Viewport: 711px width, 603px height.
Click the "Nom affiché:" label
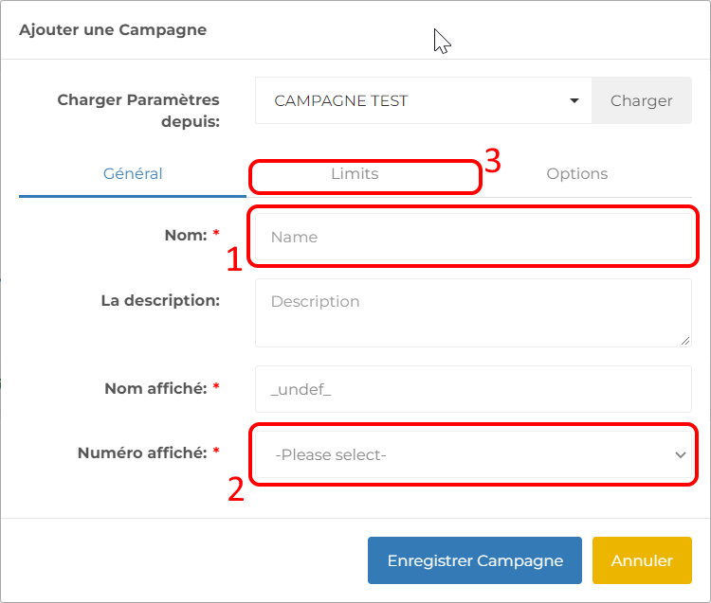[156, 388]
